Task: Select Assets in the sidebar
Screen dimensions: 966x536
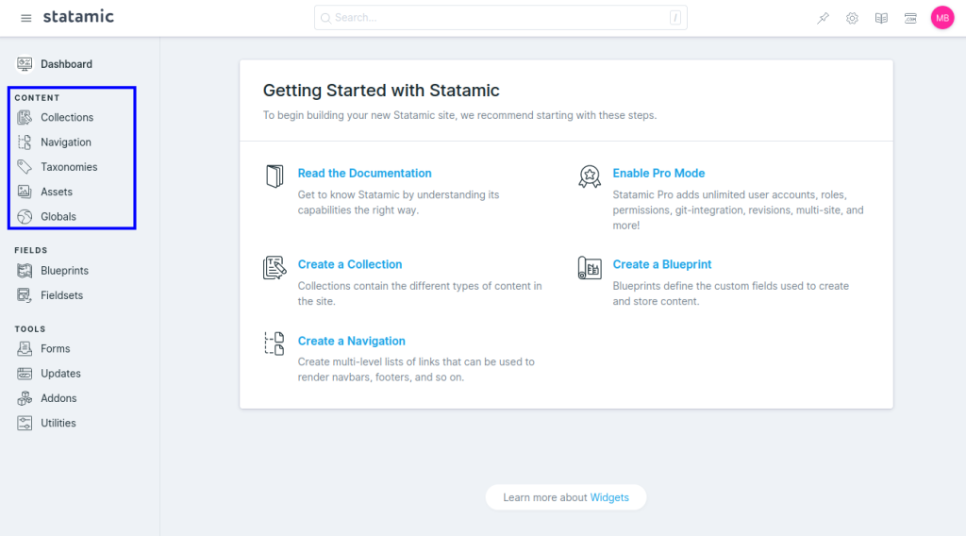Action: click(57, 192)
